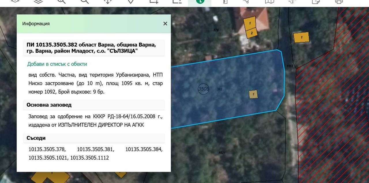This screenshot has width=369, height=183.
Task: Click building polygon labeled 2 on the map
Action: 252,33
